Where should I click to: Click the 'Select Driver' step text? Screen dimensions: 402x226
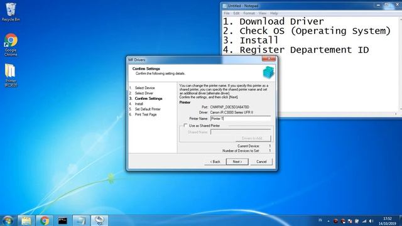[144, 93]
